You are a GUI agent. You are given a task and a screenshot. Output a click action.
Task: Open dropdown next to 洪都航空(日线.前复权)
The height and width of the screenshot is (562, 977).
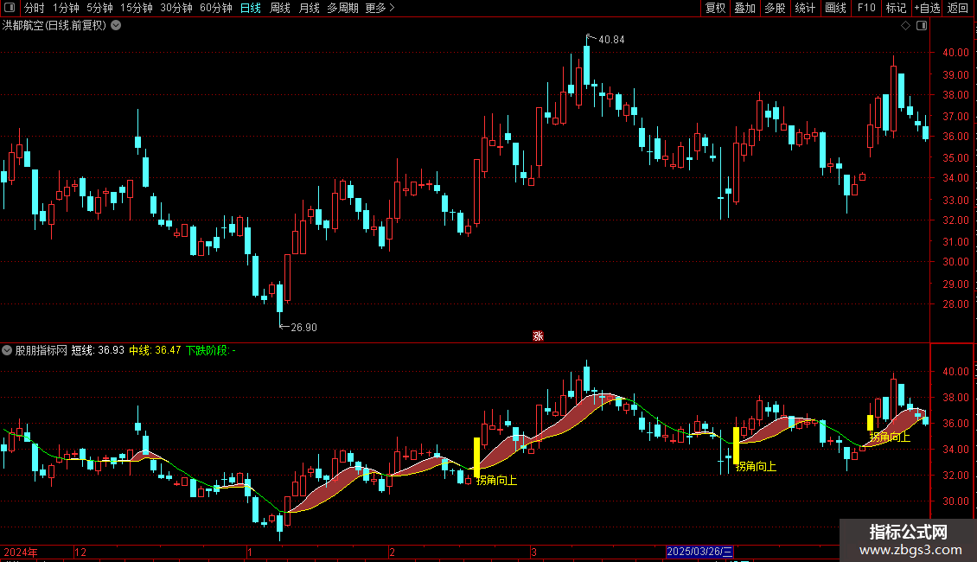116,26
